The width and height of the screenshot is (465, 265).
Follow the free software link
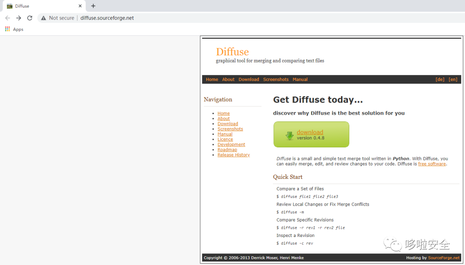pyautogui.click(x=432, y=164)
